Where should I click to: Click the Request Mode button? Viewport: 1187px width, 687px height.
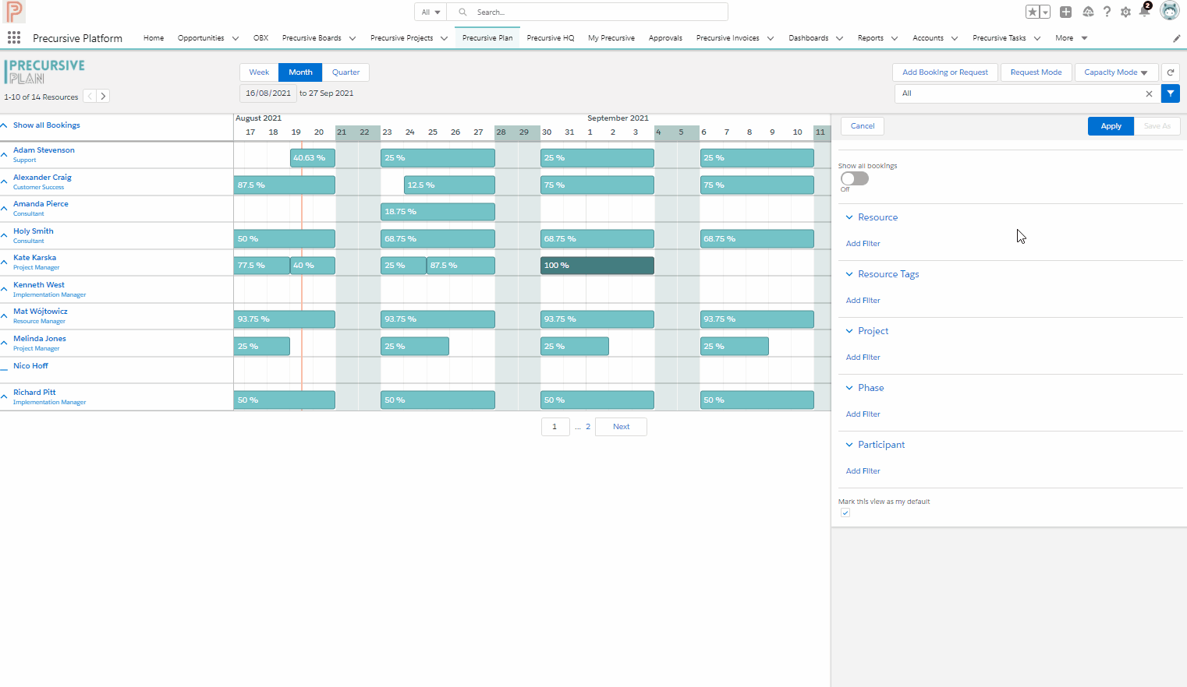click(1036, 72)
